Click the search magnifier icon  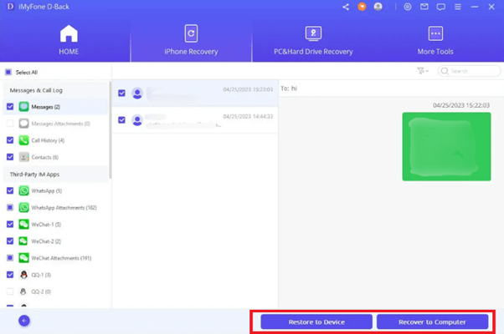tap(445, 71)
